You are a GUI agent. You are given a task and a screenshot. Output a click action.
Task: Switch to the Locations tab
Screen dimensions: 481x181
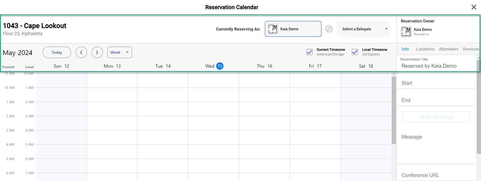[425, 49]
